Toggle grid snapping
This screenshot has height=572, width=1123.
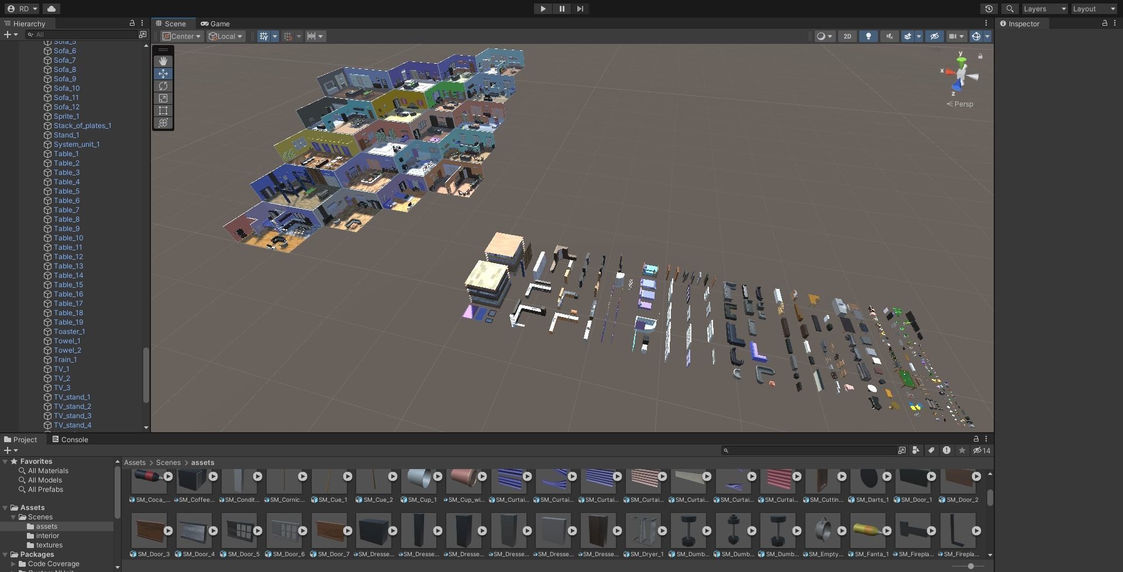[288, 36]
